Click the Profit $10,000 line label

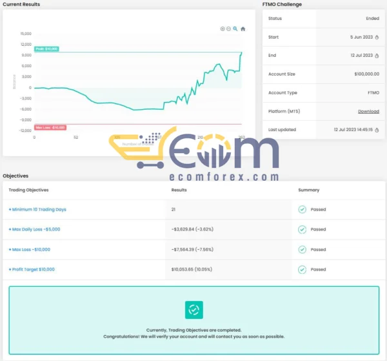(x=47, y=49)
